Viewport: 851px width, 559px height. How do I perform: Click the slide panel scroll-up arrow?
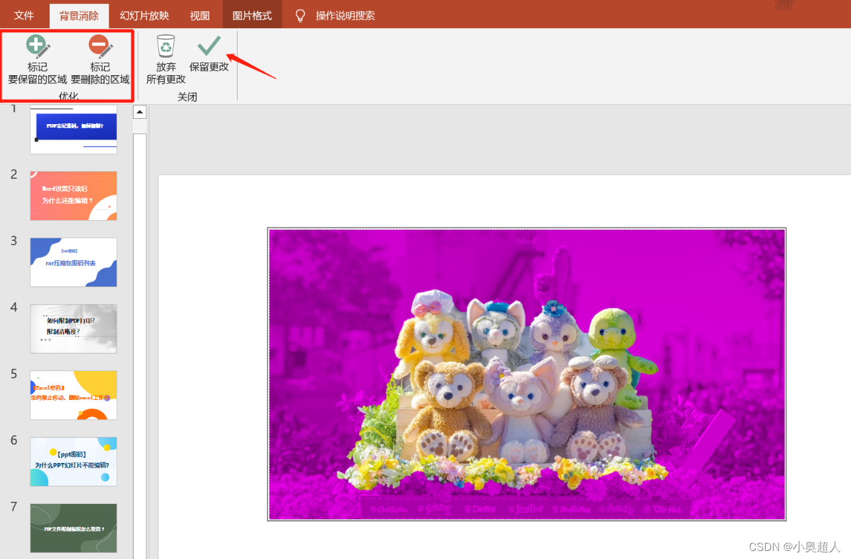point(140,111)
